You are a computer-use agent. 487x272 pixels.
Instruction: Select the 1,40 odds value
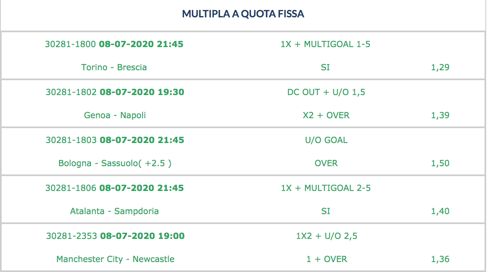point(440,211)
